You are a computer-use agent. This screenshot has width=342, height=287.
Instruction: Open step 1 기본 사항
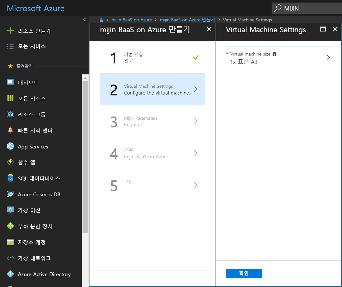click(x=153, y=57)
